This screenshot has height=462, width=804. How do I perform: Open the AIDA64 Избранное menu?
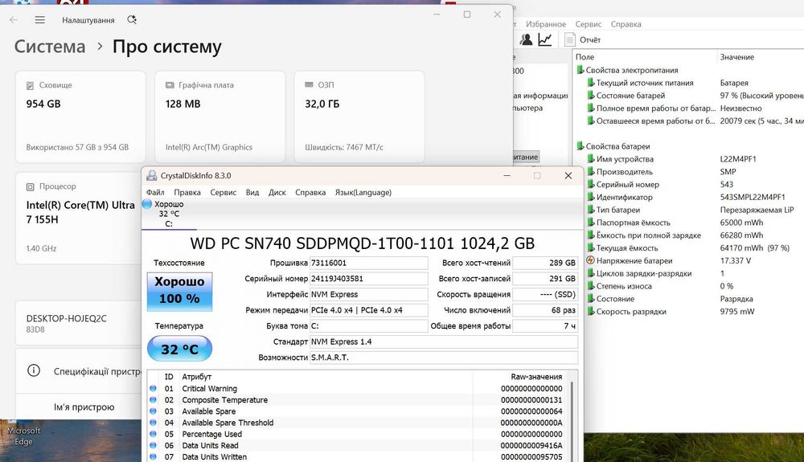click(x=546, y=24)
